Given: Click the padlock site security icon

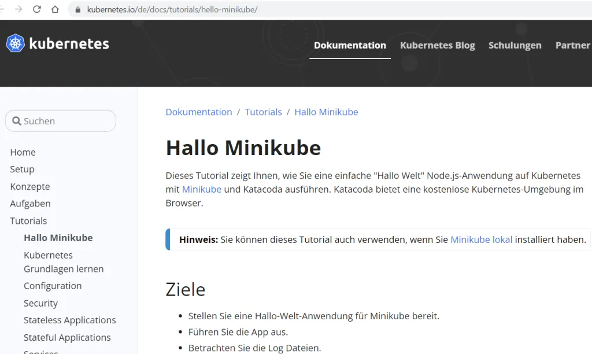Looking at the screenshot, I should pos(78,10).
